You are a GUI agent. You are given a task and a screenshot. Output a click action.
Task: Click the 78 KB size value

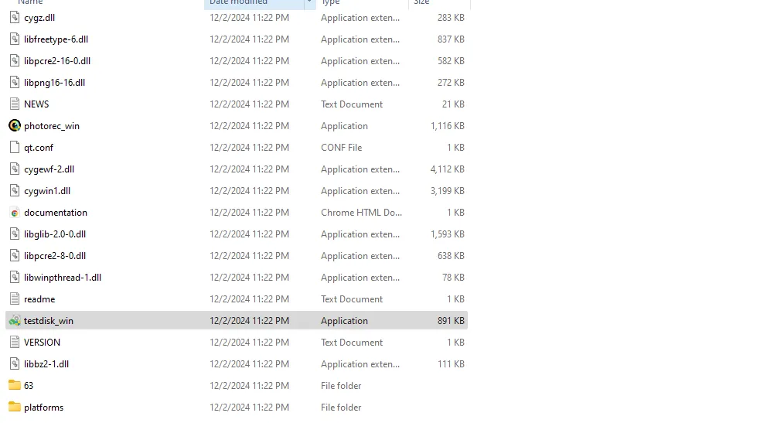click(x=454, y=278)
